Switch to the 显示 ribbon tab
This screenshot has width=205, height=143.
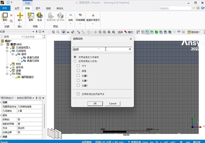(38, 8)
